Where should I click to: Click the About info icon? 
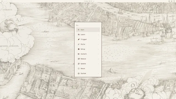point(79,68)
